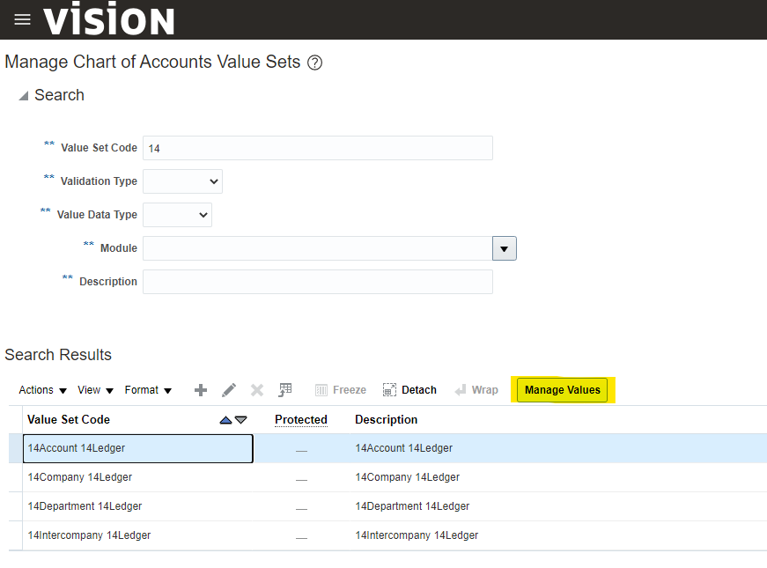
Task: Click the Value Set Code input field
Action: [317, 148]
